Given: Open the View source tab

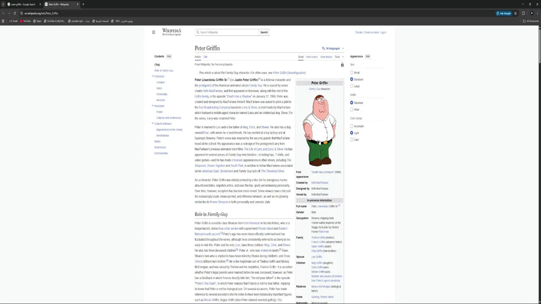Looking at the screenshot, I should point(312,57).
